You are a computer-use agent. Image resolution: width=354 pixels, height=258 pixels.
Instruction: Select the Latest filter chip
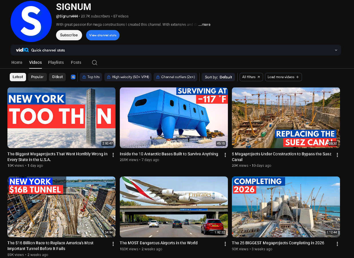[18, 77]
